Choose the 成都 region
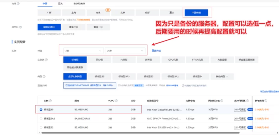Viewport: 279px width, 136px height. [147, 13]
